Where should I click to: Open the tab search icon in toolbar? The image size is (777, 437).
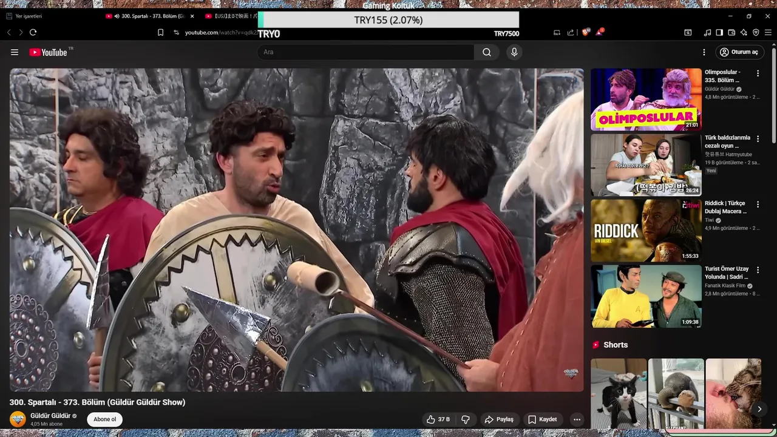[x=688, y=32]
